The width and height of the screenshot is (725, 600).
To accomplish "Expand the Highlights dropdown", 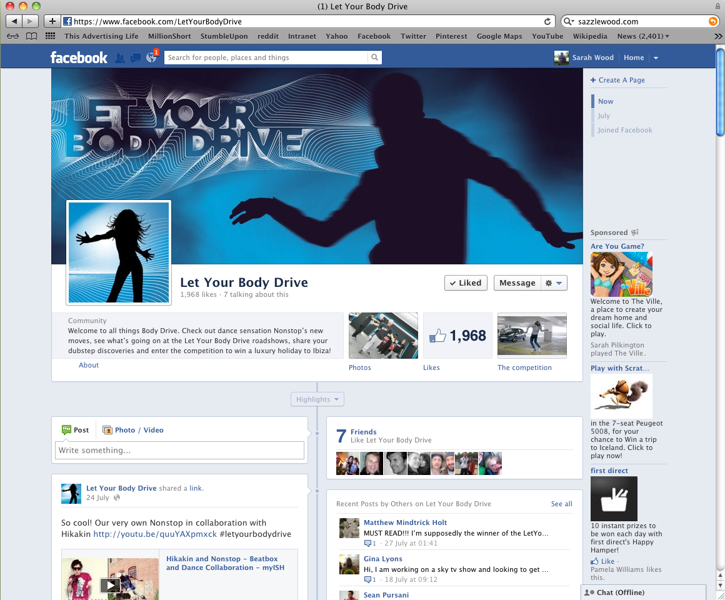I will coord(317,399).
